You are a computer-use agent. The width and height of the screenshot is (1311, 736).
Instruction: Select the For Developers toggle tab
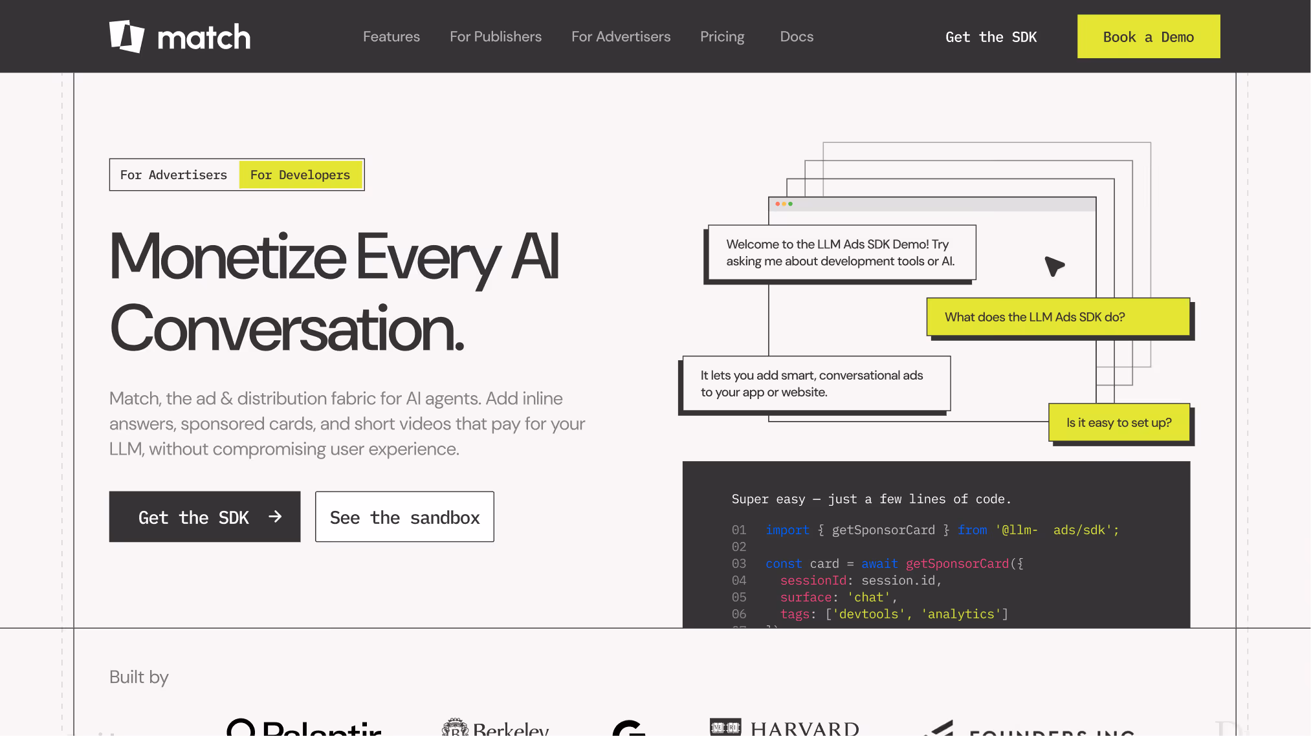point(300,175)
